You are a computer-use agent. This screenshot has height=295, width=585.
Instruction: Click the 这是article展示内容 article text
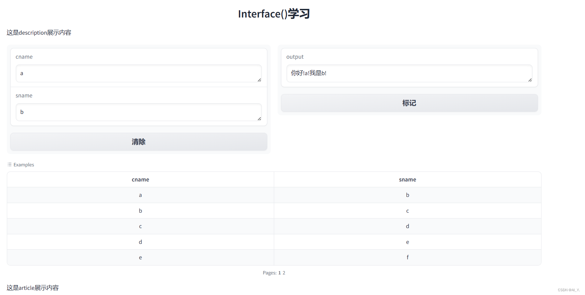pos(33,288)
